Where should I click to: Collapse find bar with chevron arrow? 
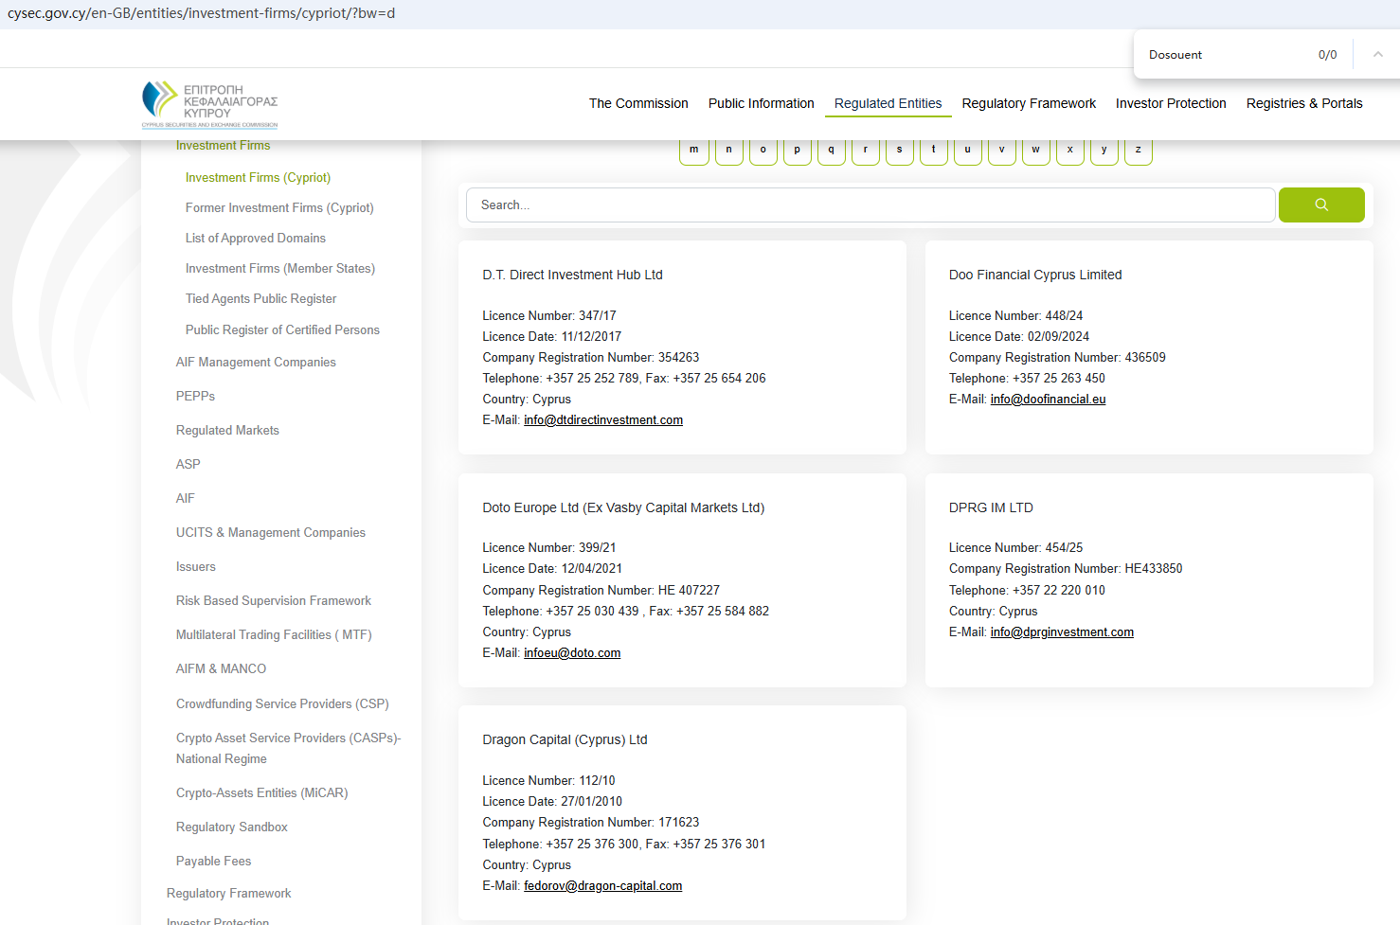click(x=1377, y=55)
